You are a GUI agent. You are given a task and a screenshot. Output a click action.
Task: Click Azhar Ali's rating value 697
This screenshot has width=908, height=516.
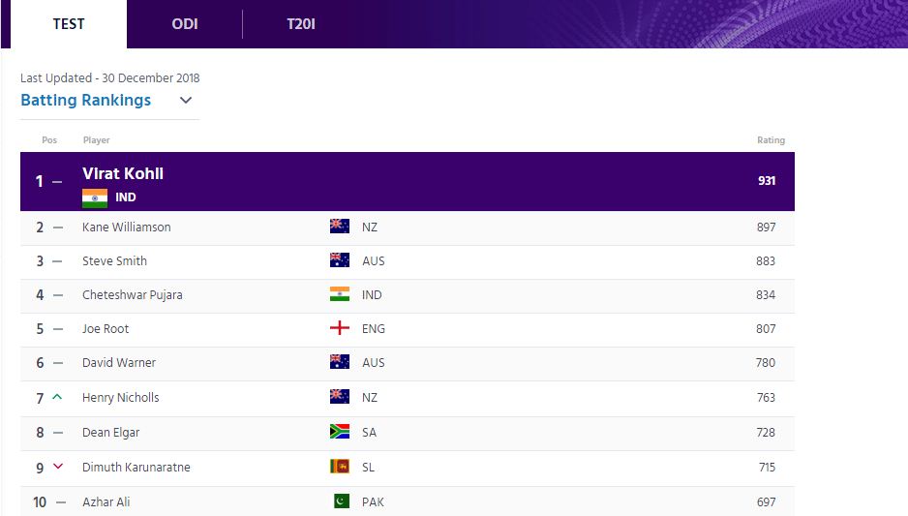pos(766,501)
